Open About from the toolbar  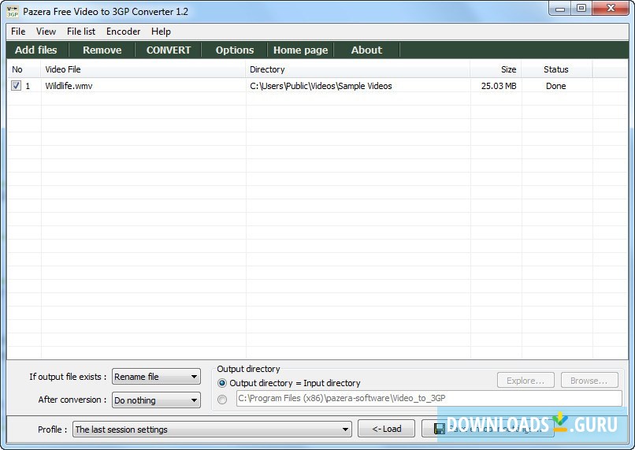pyautogui.click(x=366, y=50)
